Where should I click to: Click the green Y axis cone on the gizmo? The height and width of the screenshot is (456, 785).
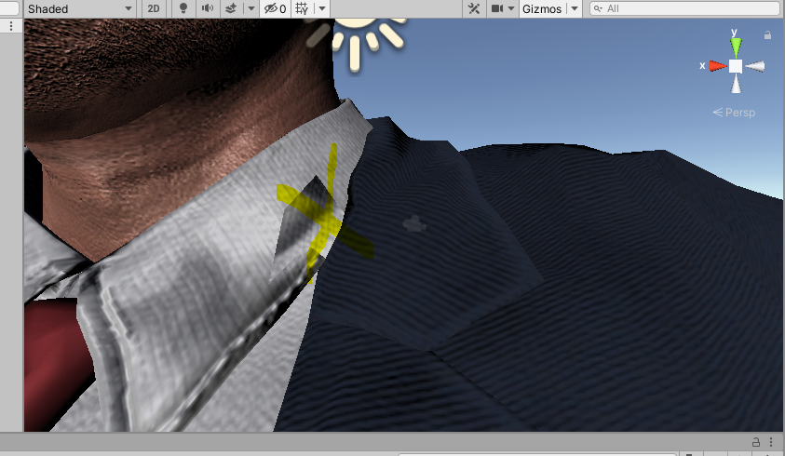point(736,46)
